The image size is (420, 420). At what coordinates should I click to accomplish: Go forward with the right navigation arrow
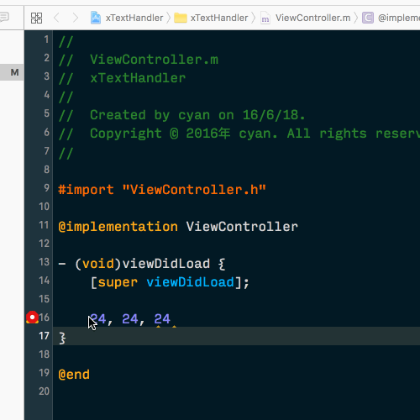pos(76,18)
